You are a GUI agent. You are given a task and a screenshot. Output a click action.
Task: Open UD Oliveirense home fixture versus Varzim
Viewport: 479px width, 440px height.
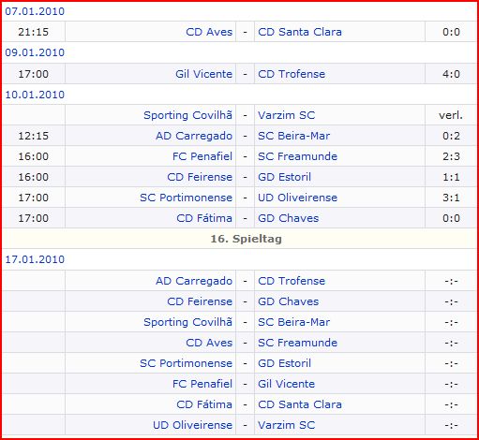coord(192,425)
